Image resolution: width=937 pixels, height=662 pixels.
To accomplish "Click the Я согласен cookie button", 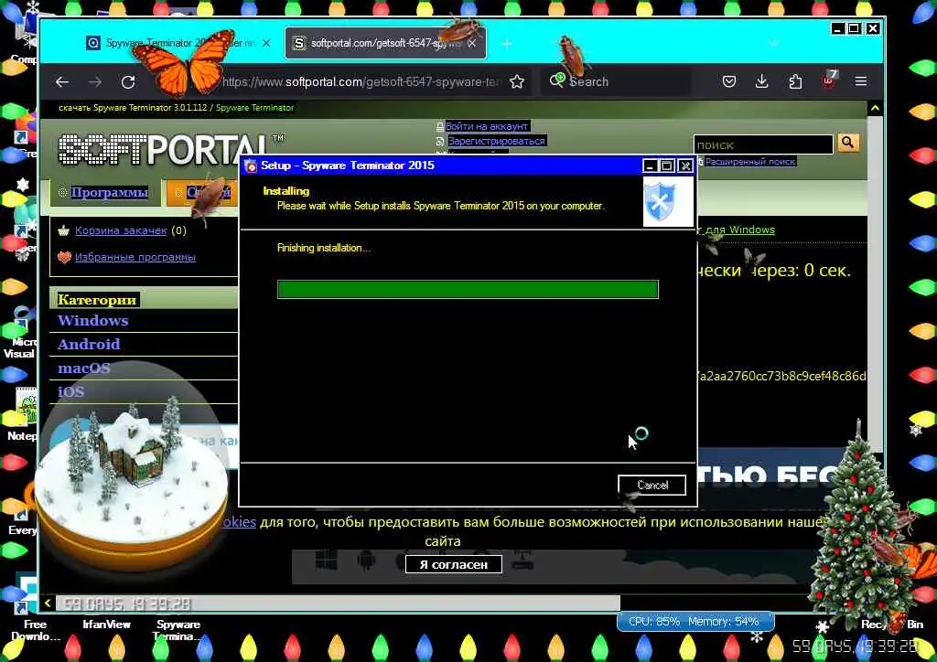I will tap(454, 564).
